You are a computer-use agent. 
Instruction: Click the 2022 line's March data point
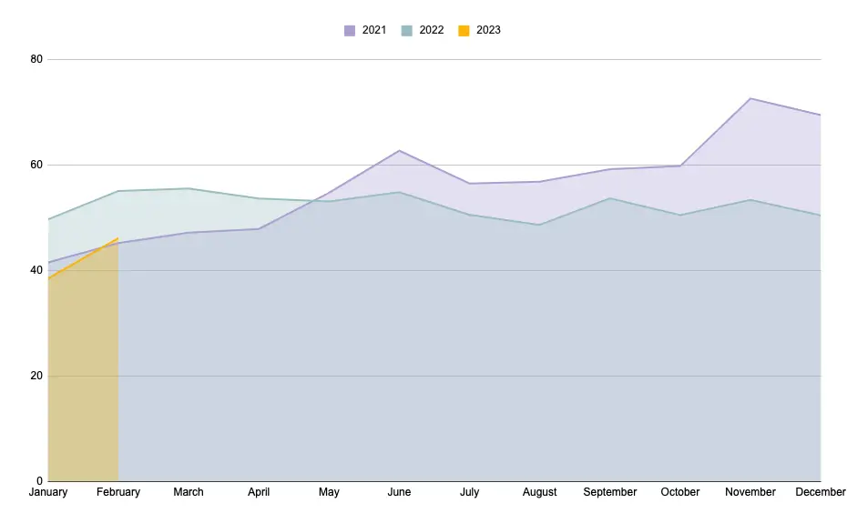click(x=189, y=188)
